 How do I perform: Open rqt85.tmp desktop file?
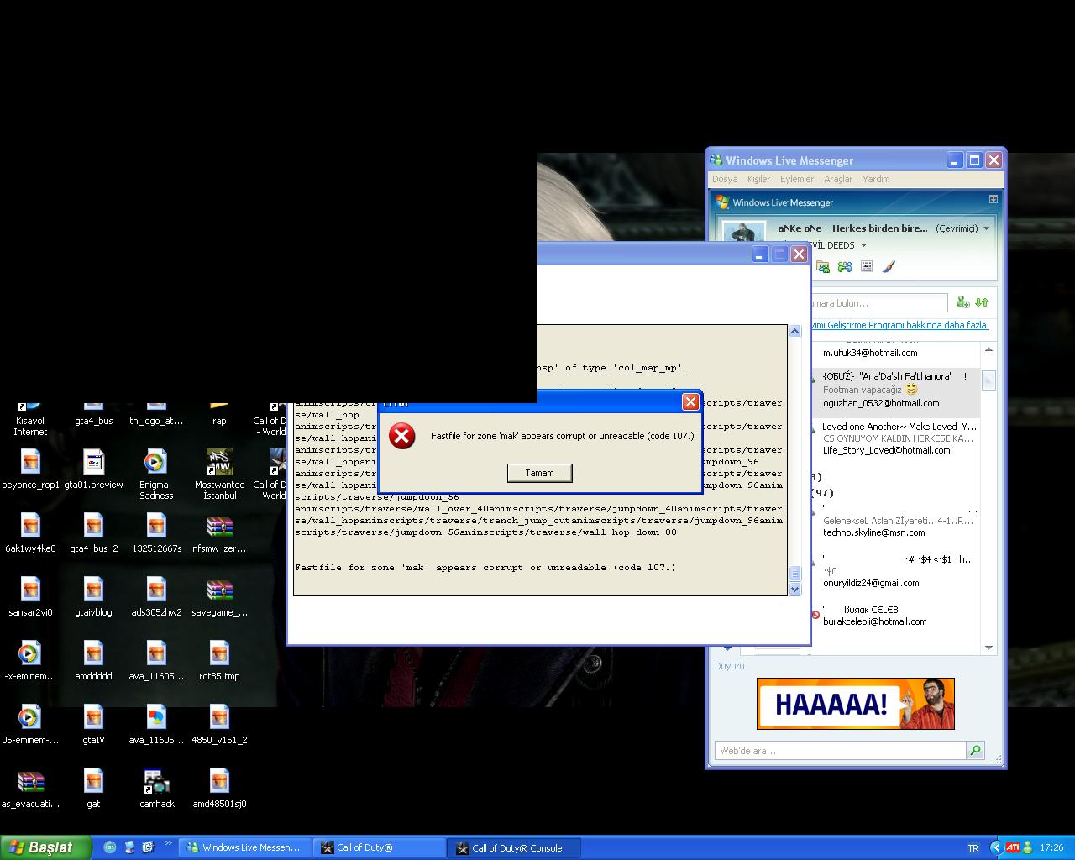pyautogui.click(x=219, y=661)
